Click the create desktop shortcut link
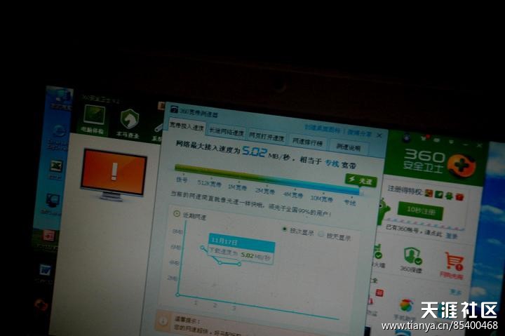This screenshot has height=336, width=505. [x=323, y=129]
